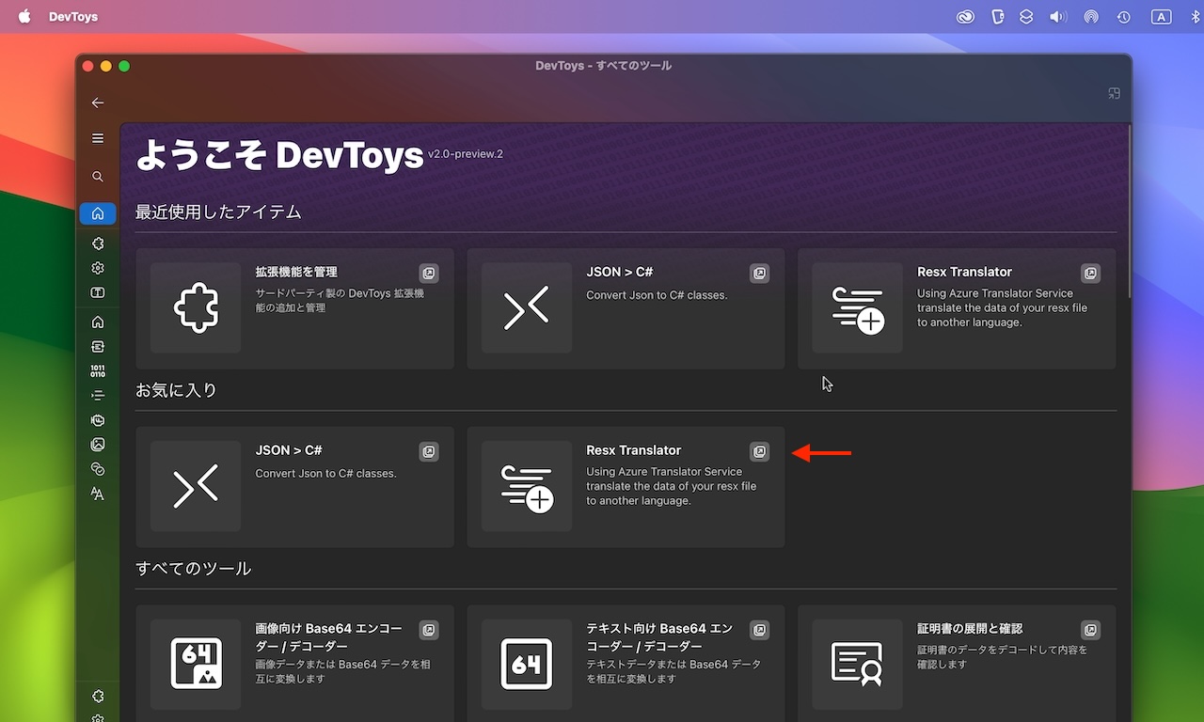Open the DevToys menu bar item
Screen dimensions: 1204x722
[73, 17]
